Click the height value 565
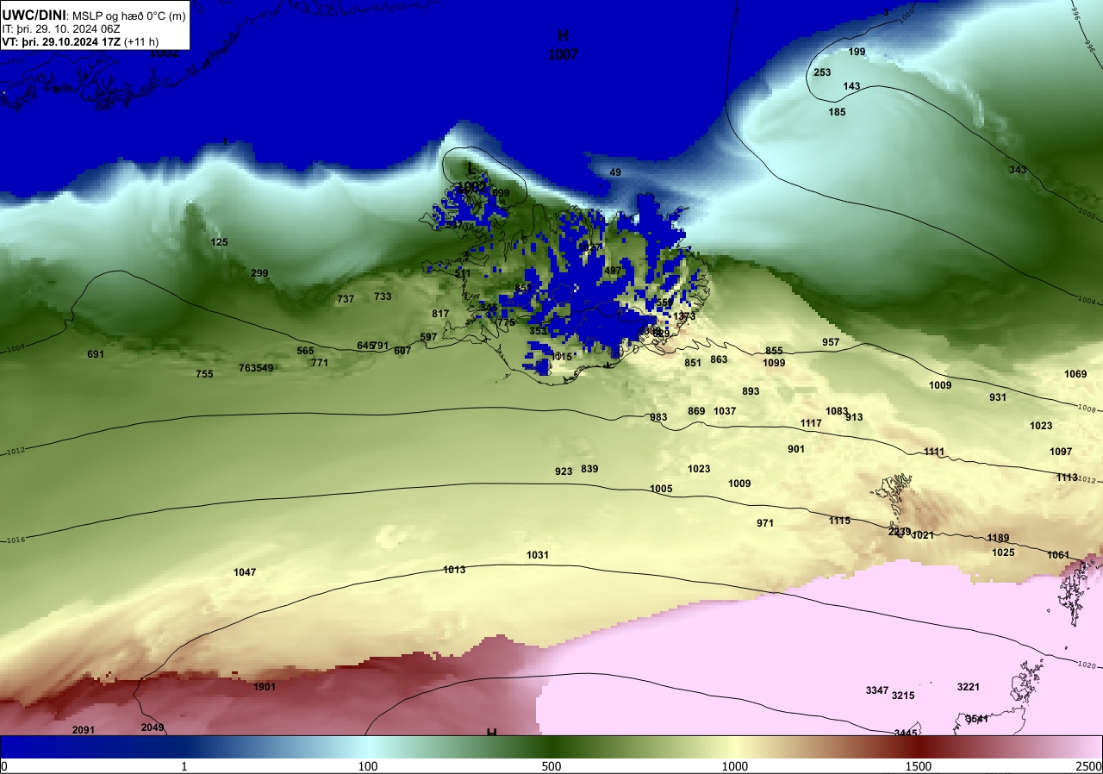1103x774 pixels. pyautogui.click(x=305, y=351)
